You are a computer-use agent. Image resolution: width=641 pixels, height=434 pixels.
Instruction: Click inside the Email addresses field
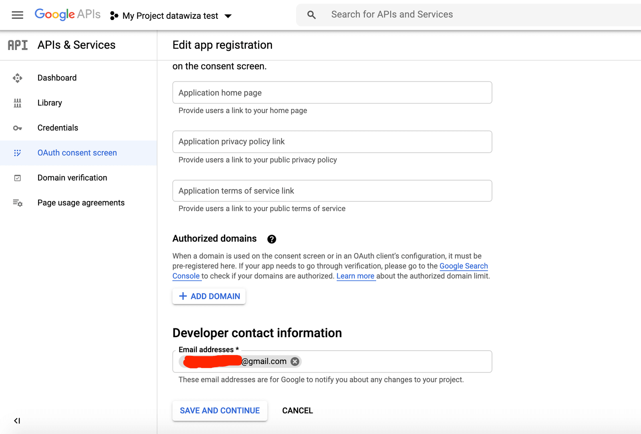click(x=332, y=362)
